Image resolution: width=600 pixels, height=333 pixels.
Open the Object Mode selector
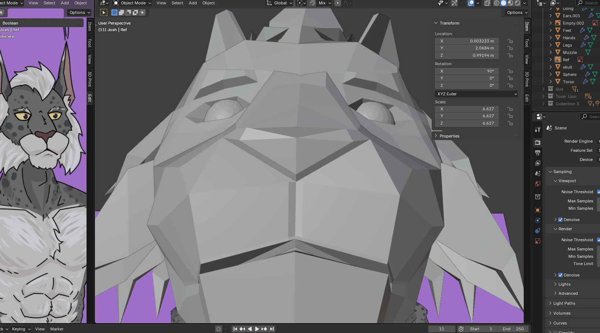pyautogui.click(x=132, y=3)
